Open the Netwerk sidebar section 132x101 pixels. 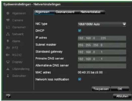(18, 34)
